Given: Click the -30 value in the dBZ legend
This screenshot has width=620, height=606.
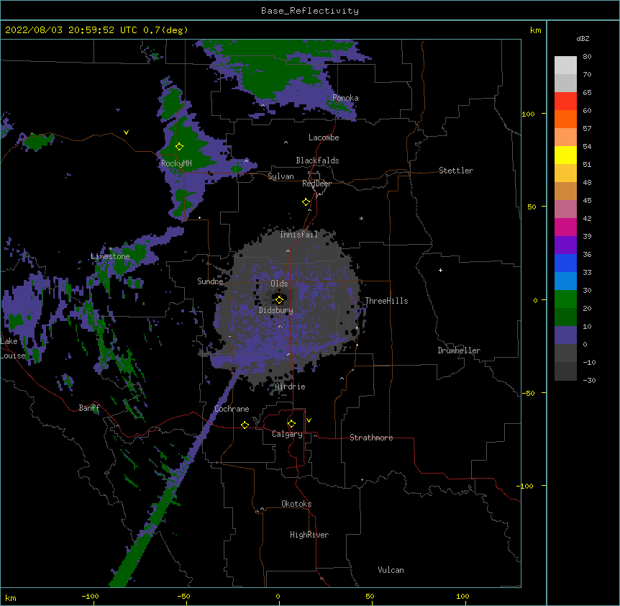Looking at the screenshot, I should (589, 381).
